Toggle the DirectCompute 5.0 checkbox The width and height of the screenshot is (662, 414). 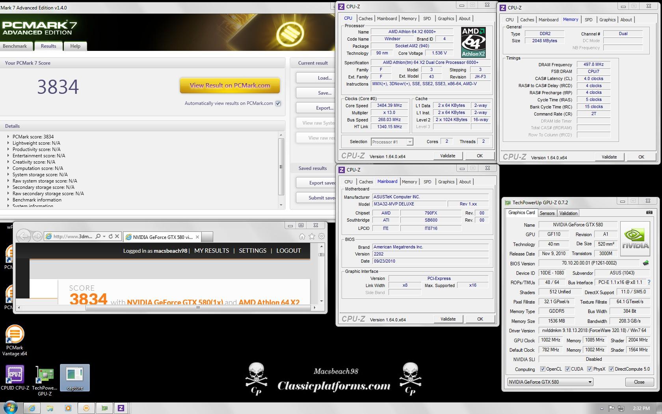(611, 369)
